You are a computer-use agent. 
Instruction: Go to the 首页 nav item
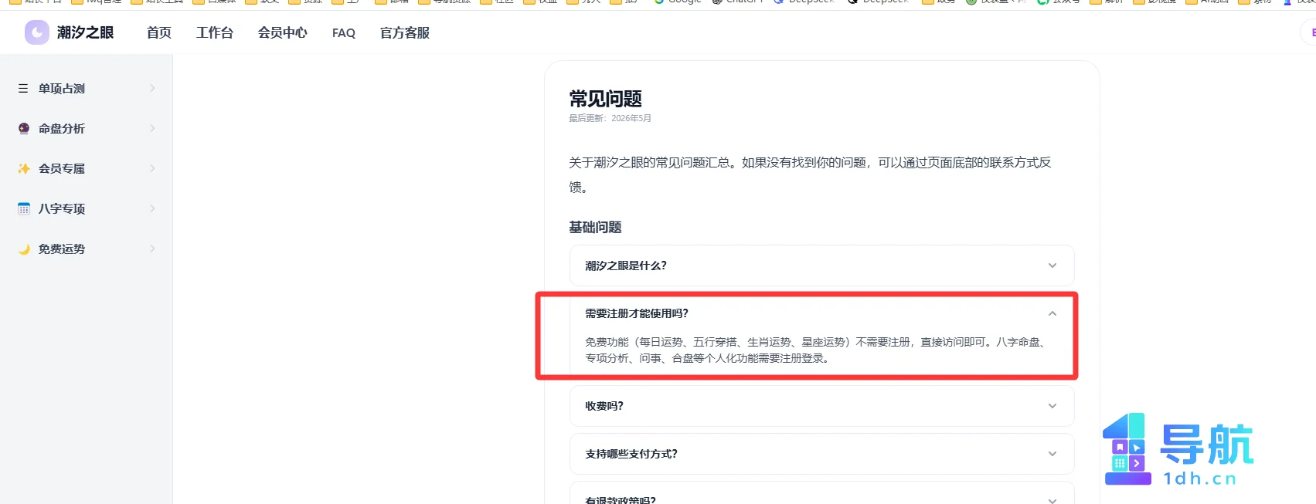159,32
